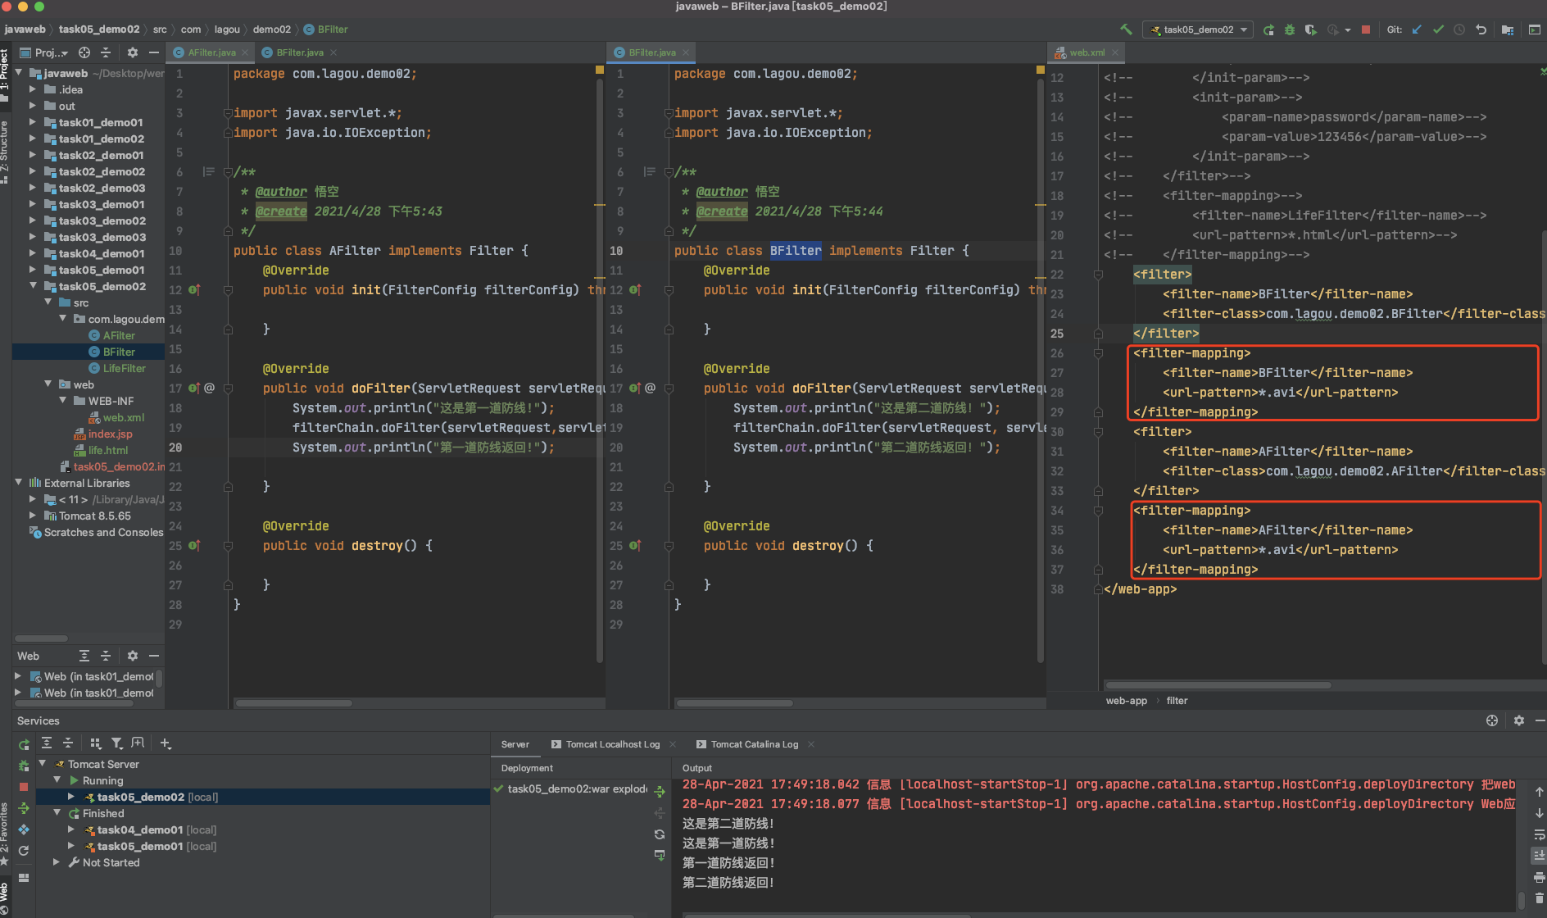Click the Services Rerun green arrow icon
The height and width of the screenshot is (918, 1547).
point(24,744)
